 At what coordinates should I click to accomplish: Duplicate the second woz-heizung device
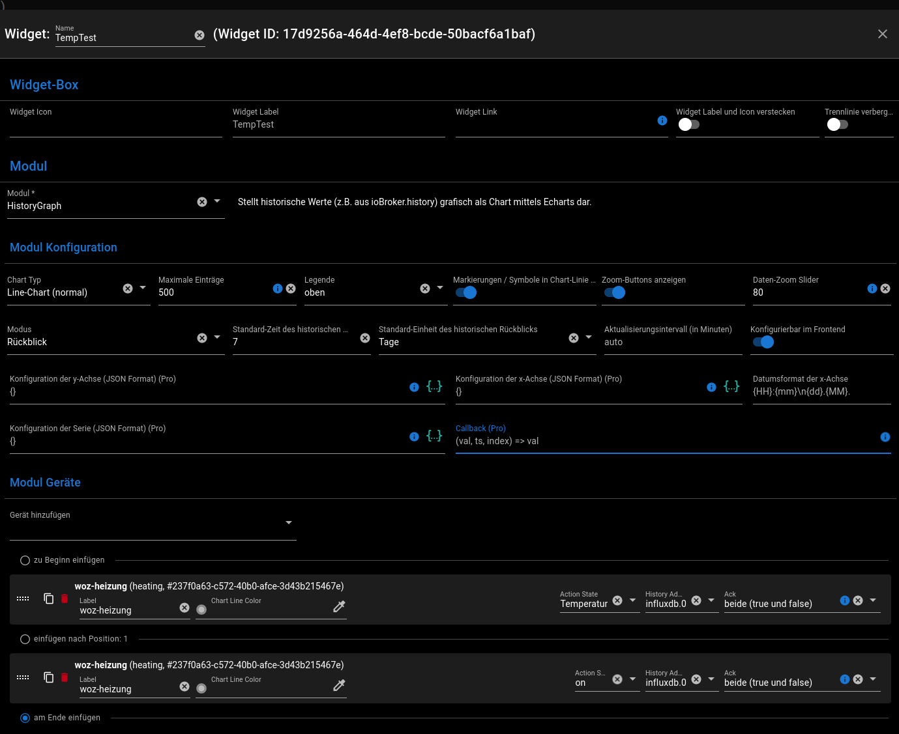click(x=49, y=677)
